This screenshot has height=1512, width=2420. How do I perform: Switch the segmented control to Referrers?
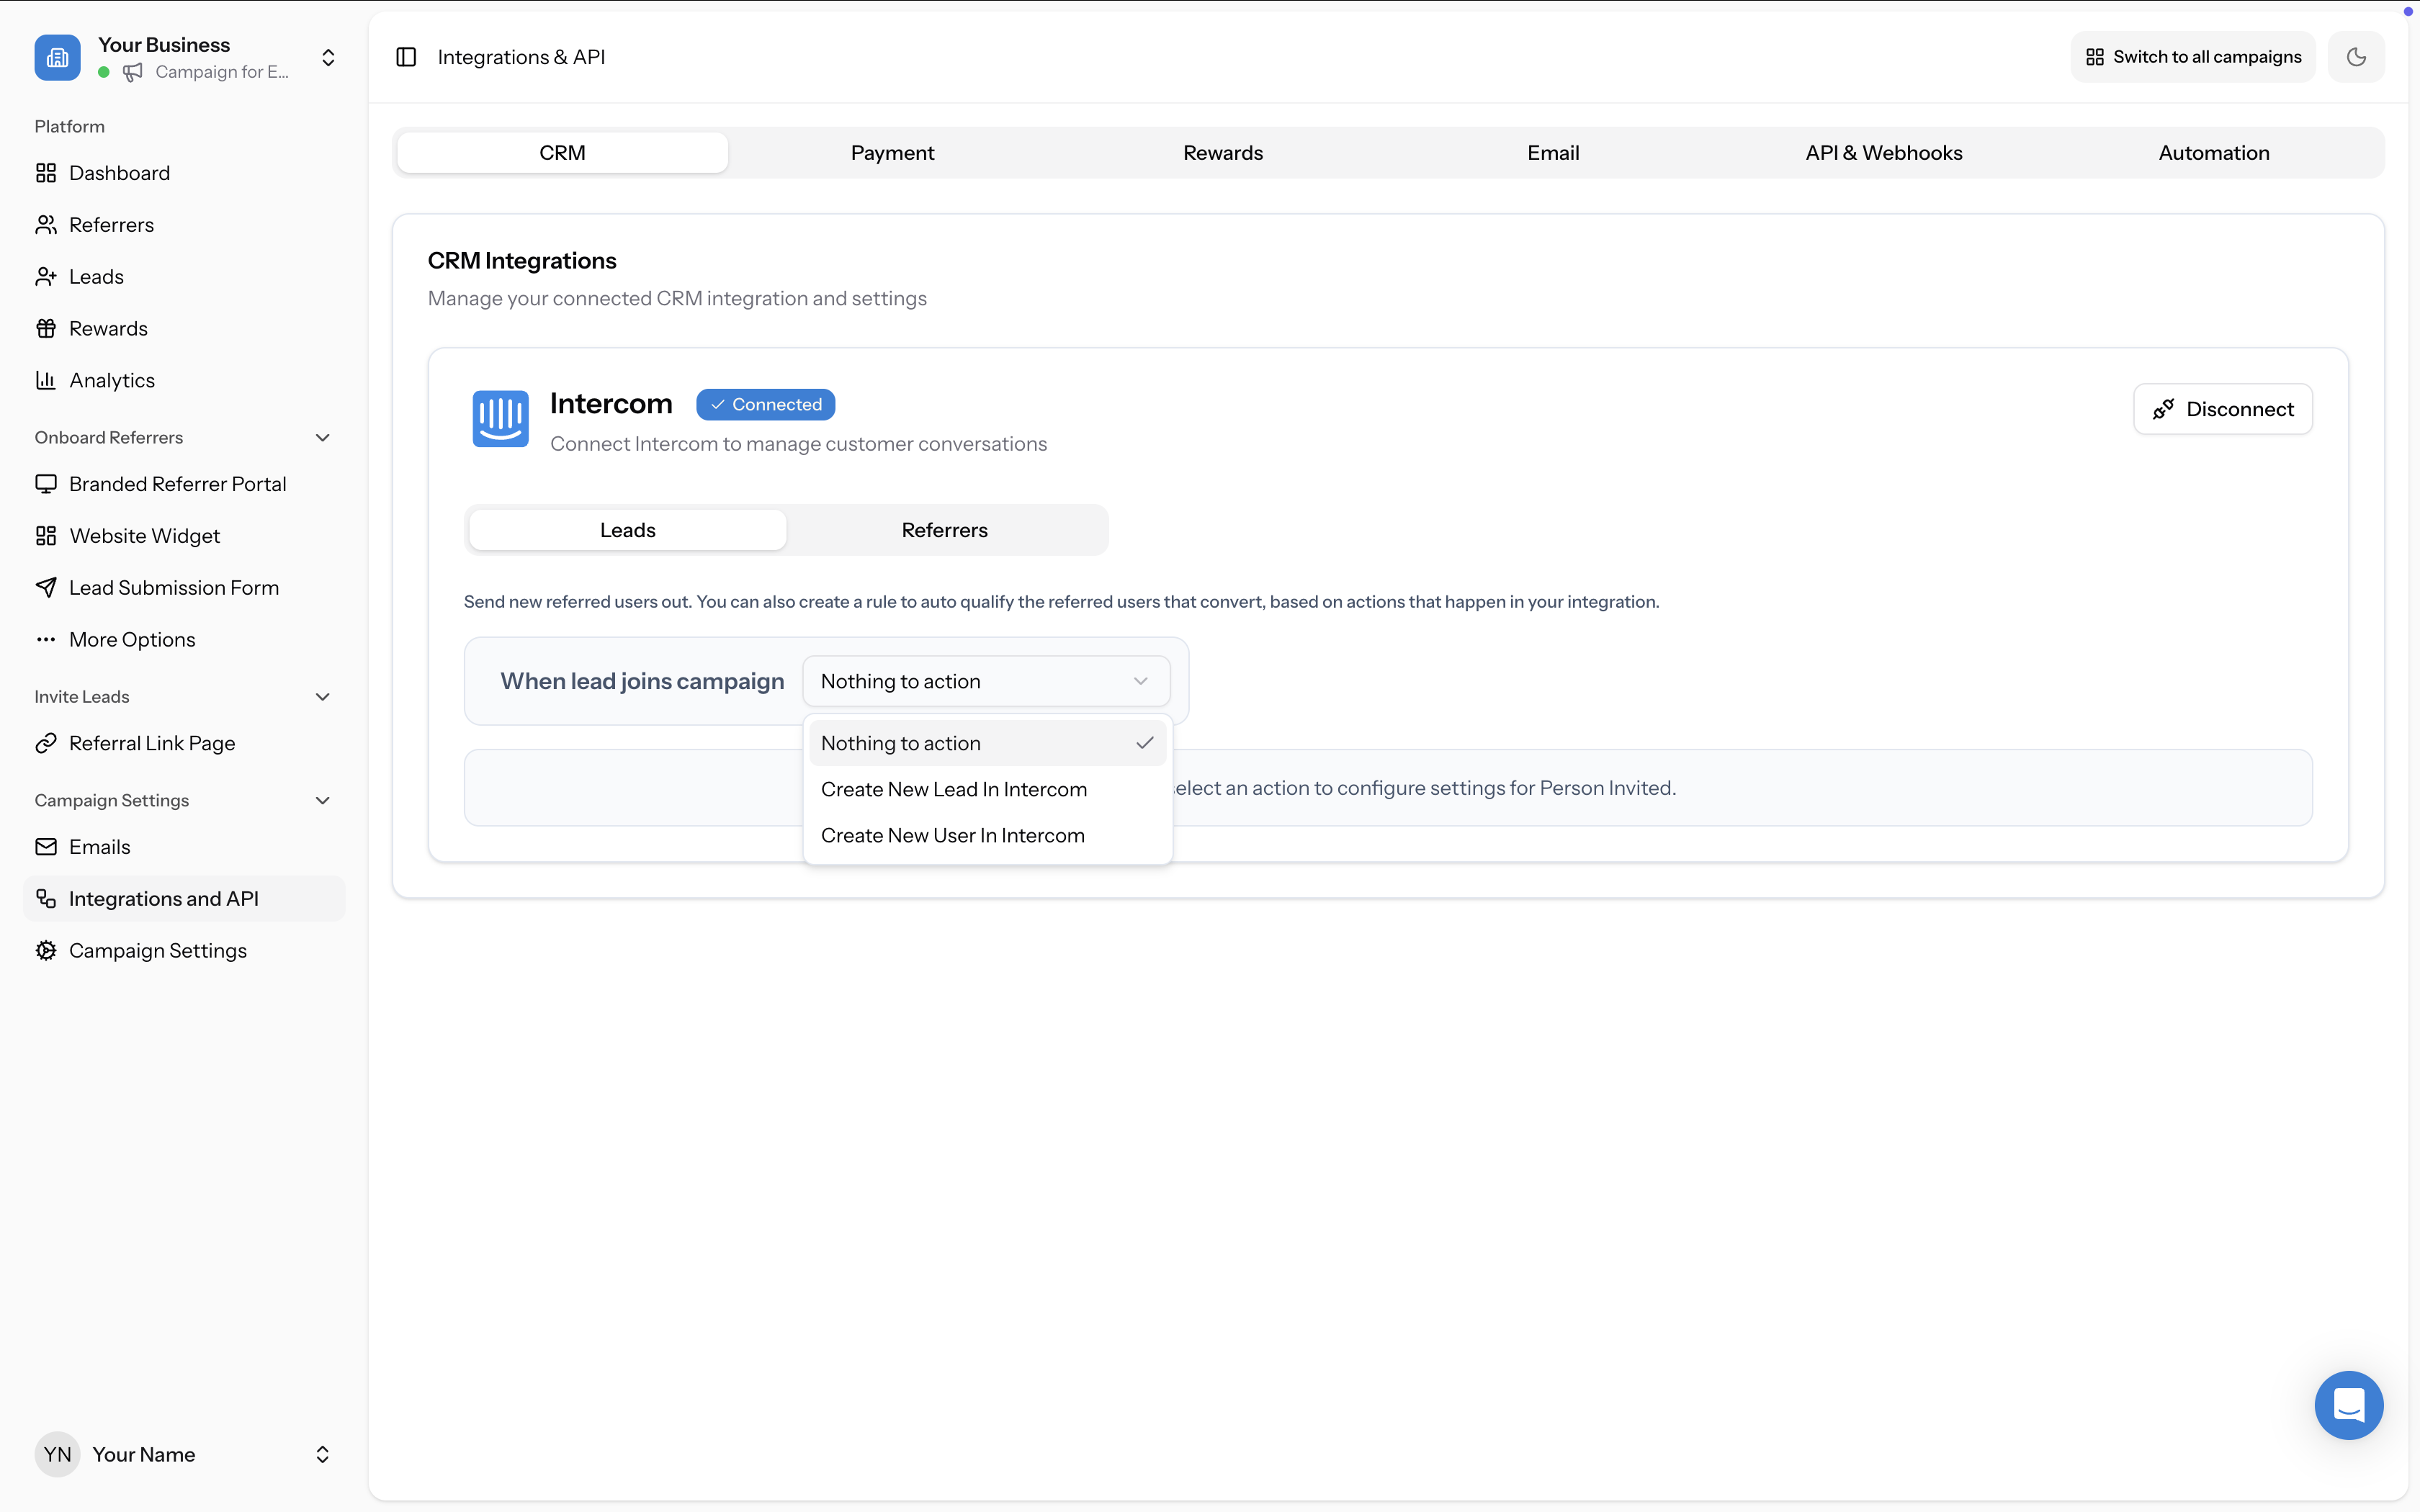[x=944, y=529]
